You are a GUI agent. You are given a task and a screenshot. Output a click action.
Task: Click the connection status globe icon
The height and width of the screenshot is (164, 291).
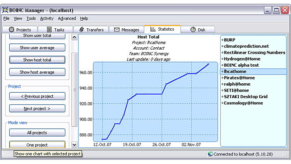pyautogui.click(x=211, y=154)
